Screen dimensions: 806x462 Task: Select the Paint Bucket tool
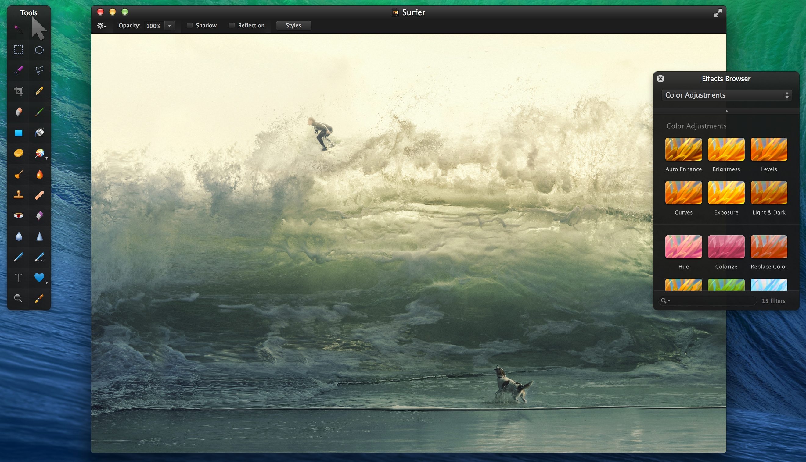click(x=39, y=132)
